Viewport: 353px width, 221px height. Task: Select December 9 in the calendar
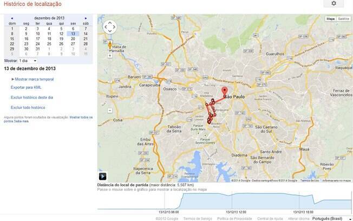click(x=26, y=34)
